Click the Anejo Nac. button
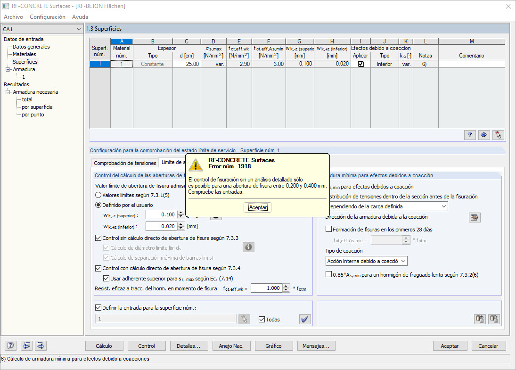The image size is (516, 370). coord(231,346)
